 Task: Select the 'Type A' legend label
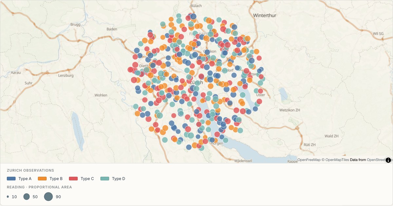(25, 179)
